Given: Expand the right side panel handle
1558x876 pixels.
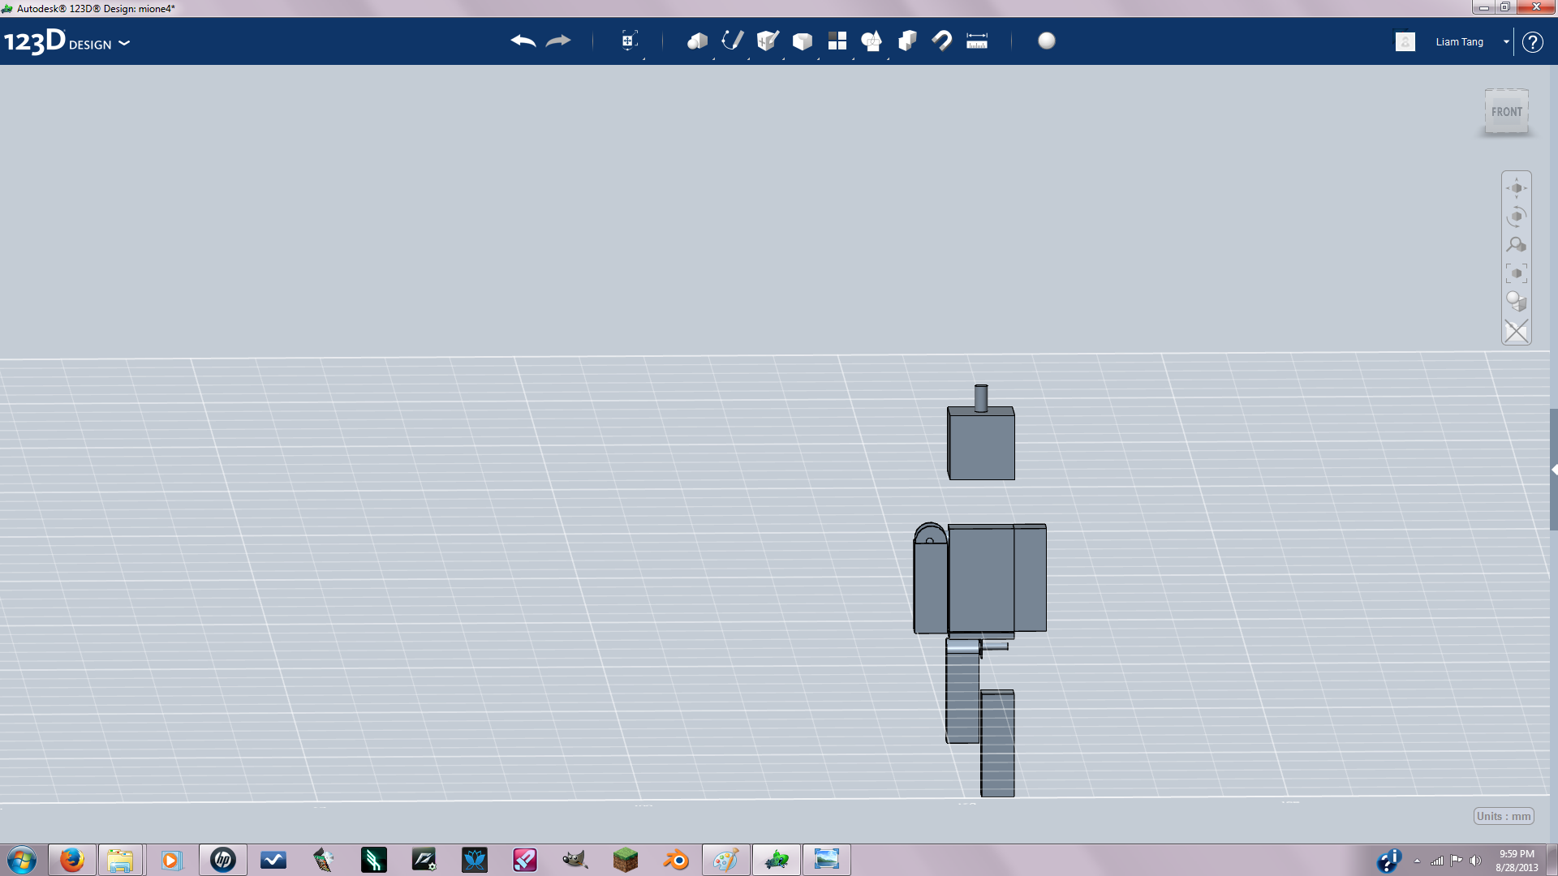Looking at the screenshot, I should (x=1554, y=470).
